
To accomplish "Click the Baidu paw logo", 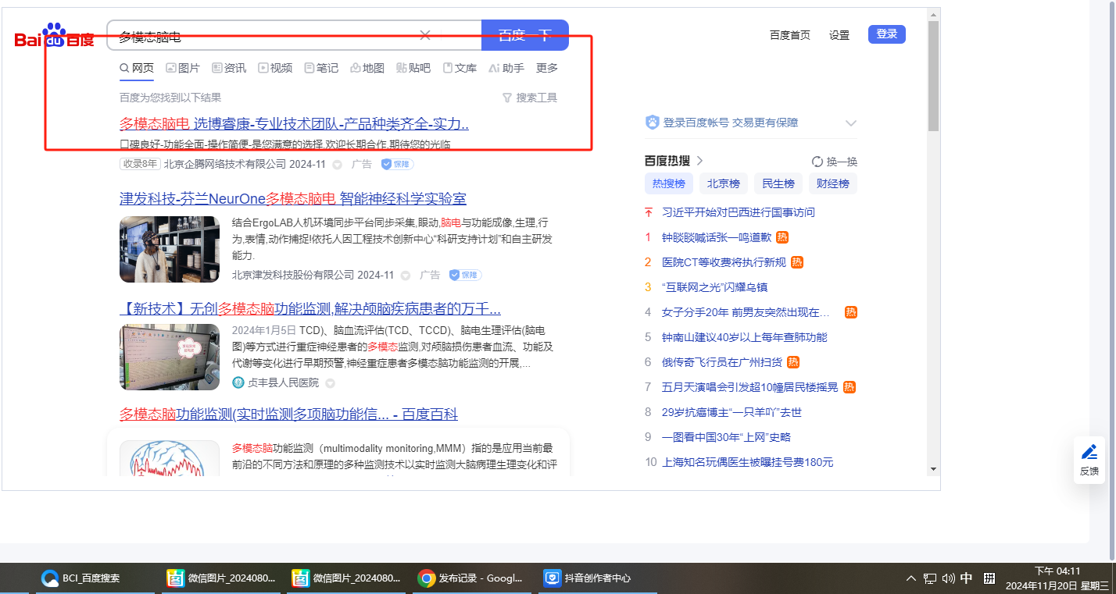I will [x=55, y=35].
